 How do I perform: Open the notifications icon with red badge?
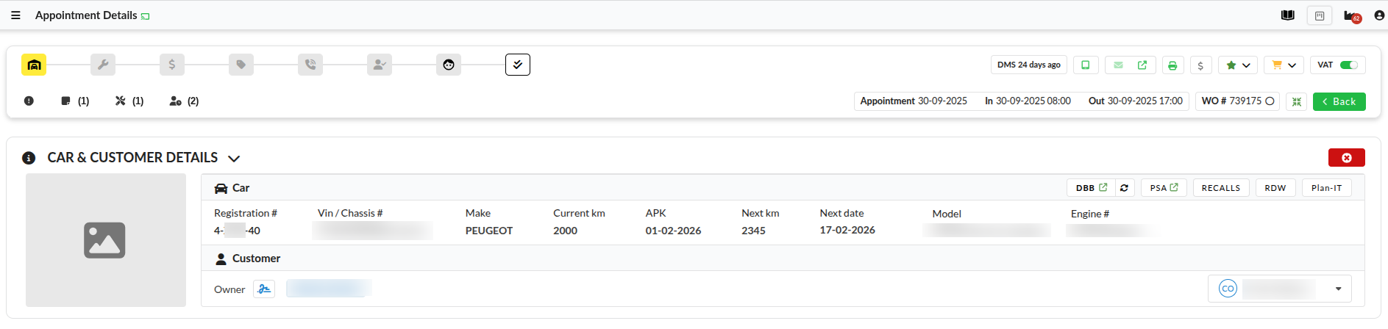click(1352, 16)
